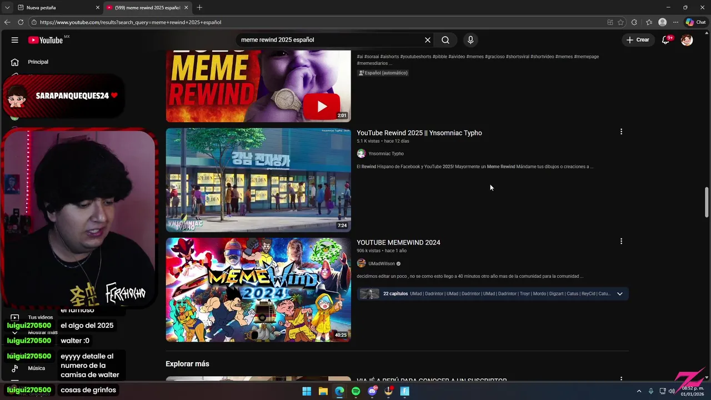This screenshot has height=400, width=711.
Task: Click the page vertical scrollbar thumb
Action: pos(707,203)
